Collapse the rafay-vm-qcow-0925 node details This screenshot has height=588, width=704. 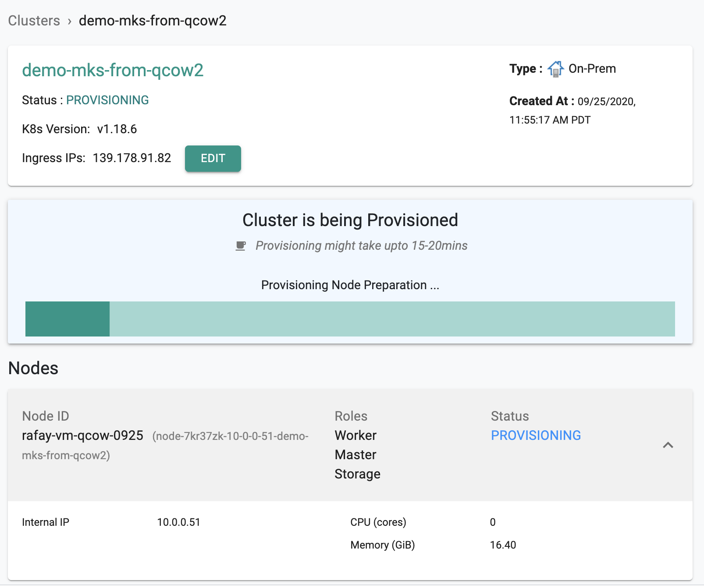click(668, 445)
